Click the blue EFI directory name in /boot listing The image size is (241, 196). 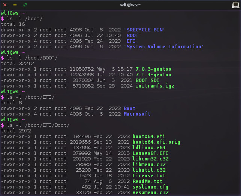[x=131, y=41]
